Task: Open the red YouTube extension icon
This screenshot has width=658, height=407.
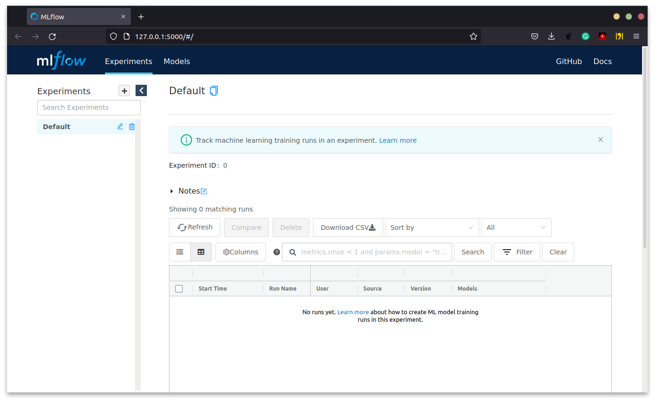Action: (x=602, y=36)
